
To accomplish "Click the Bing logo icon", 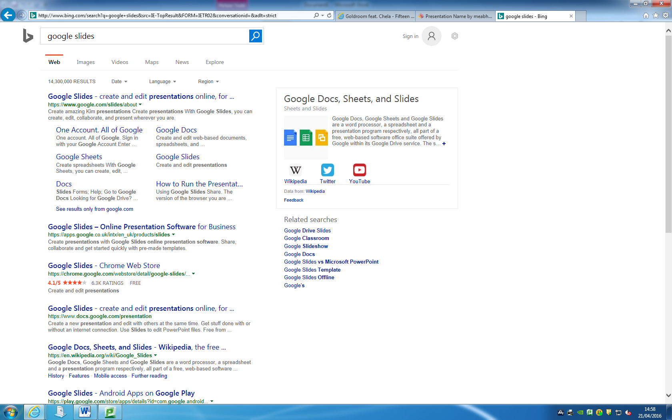I will click(x=28, y=36).
